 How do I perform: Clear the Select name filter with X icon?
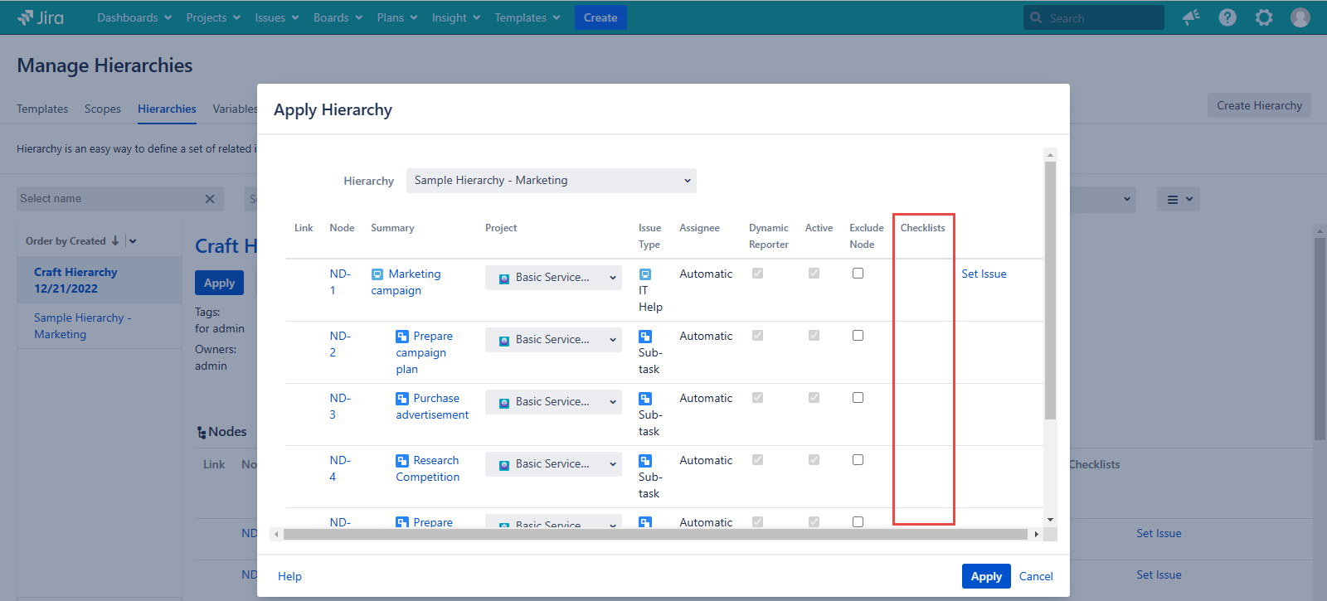210,199
